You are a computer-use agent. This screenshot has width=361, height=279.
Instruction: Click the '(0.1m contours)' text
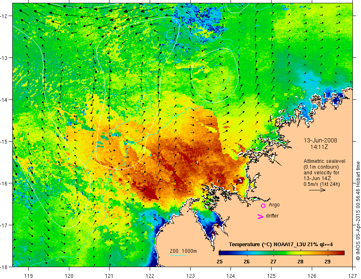coord(321,167)
